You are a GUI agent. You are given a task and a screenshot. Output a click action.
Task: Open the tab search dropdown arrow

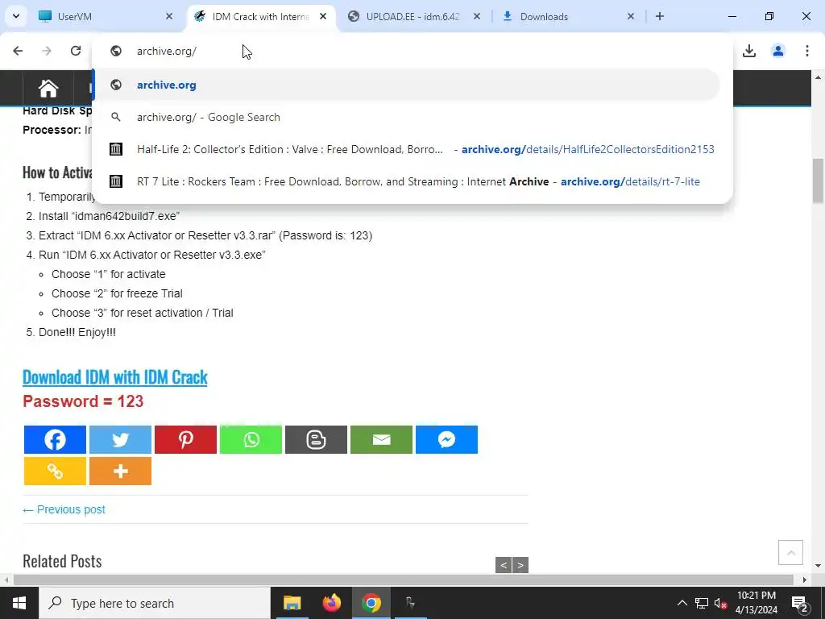[x=16, y=16]
